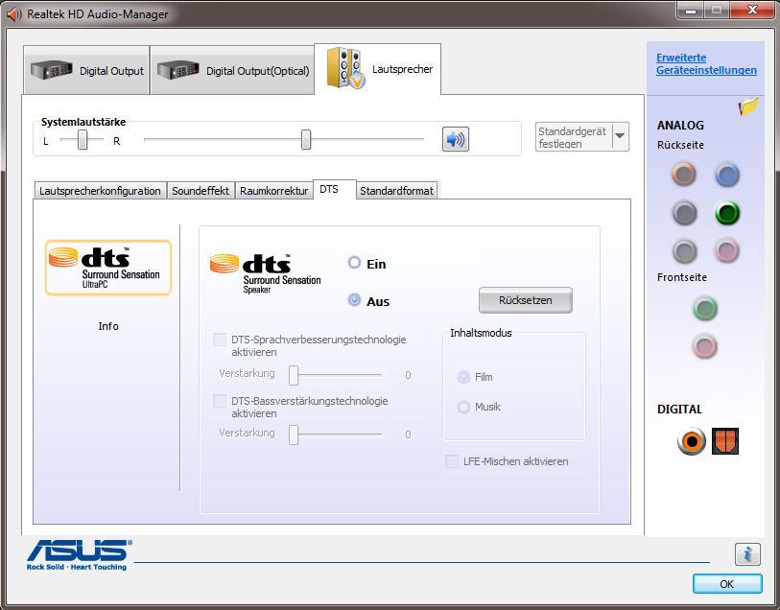Click the active green rear analog jack

[x=727, y=213]
